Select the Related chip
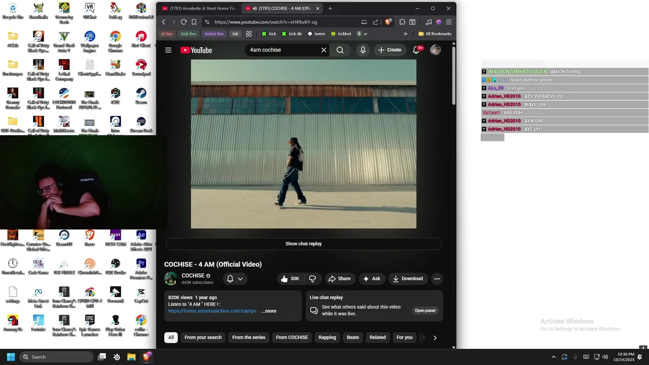The image size is (649, 365). [x=378, y=338]
